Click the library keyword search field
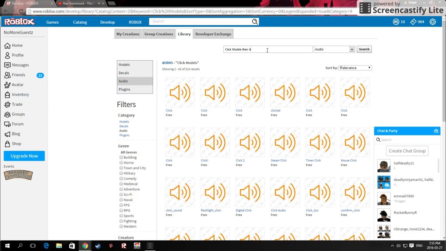This screenshot has height=251, width=446. click(268, 49)
